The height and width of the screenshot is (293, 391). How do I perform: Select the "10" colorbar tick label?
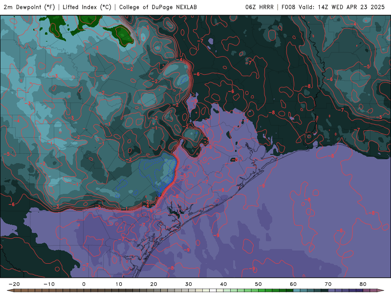click(119, 284)
